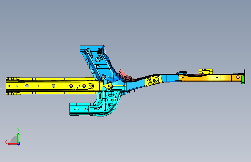Click the blue Z axis dot on the triad

tap(19, 144)
